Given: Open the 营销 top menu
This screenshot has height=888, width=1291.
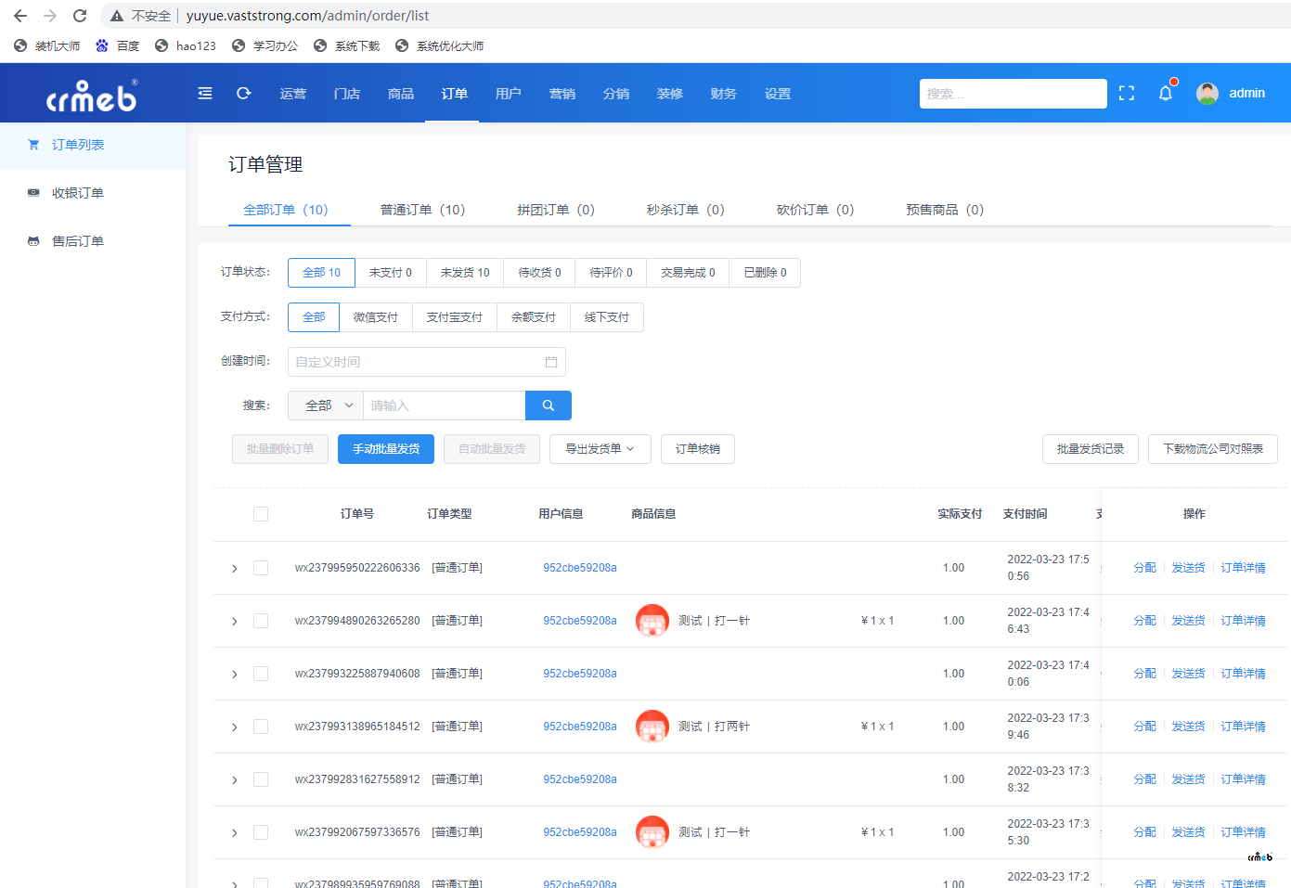Looking at the screenshot, I should click(562, 94).
